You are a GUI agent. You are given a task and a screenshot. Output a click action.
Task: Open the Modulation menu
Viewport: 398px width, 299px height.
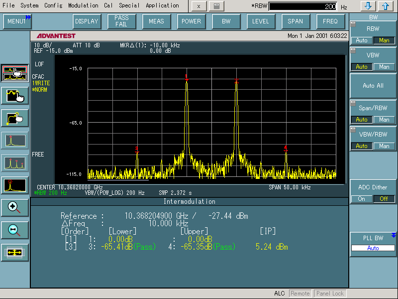pos(83,5)
